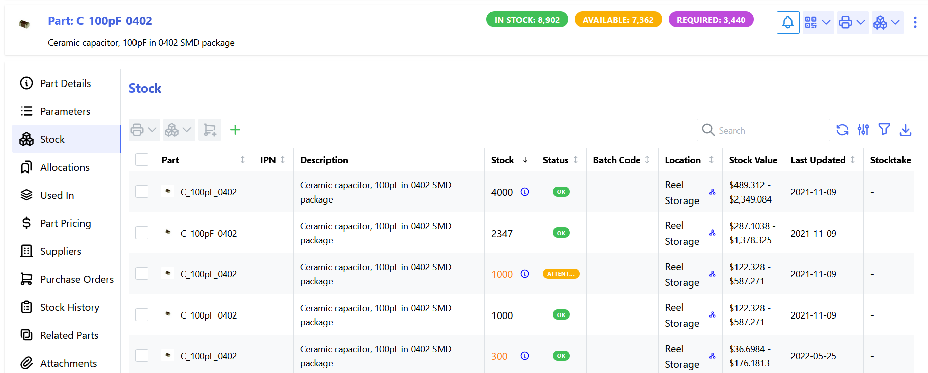The width and height of the screenshot is (928, 373).
Task: Expand the stock actions dropdown in header
Action: pos(887,22)
